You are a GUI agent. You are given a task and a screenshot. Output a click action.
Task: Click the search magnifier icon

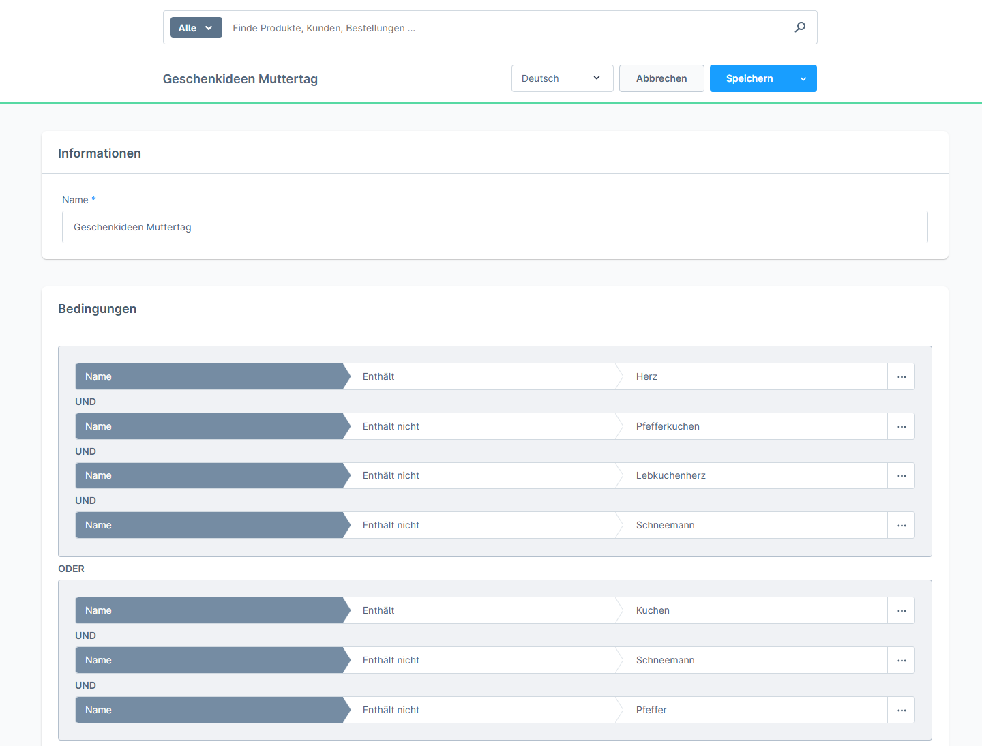[x=799, y=27]
